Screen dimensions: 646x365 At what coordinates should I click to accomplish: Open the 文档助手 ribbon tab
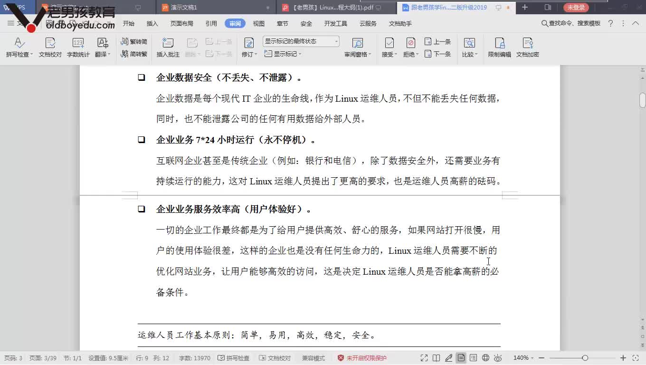400,23
